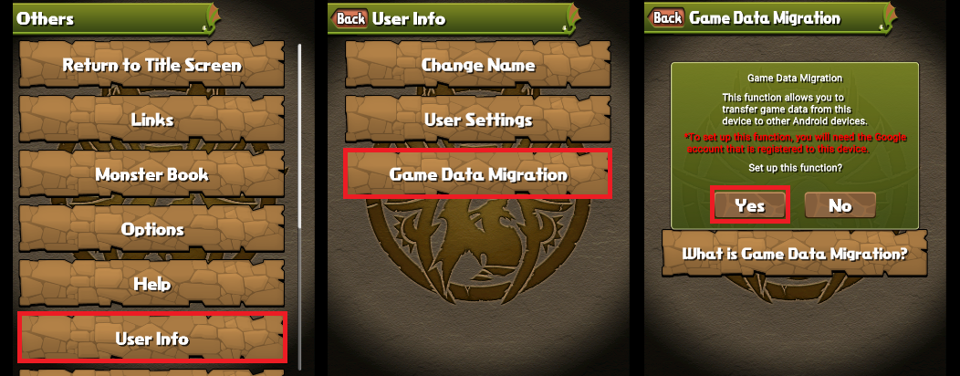Image resolution: width=960 pixels, height=376 pixels.
Task: Open the Help entry
Action: click(151, 284)
